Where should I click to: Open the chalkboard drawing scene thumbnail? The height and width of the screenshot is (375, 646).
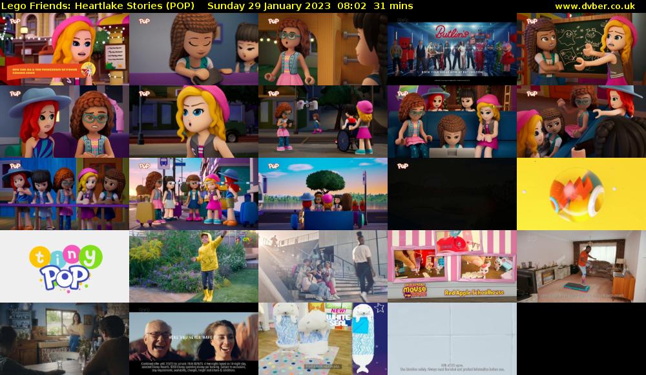pyautogui.click(x=581, y=49)
